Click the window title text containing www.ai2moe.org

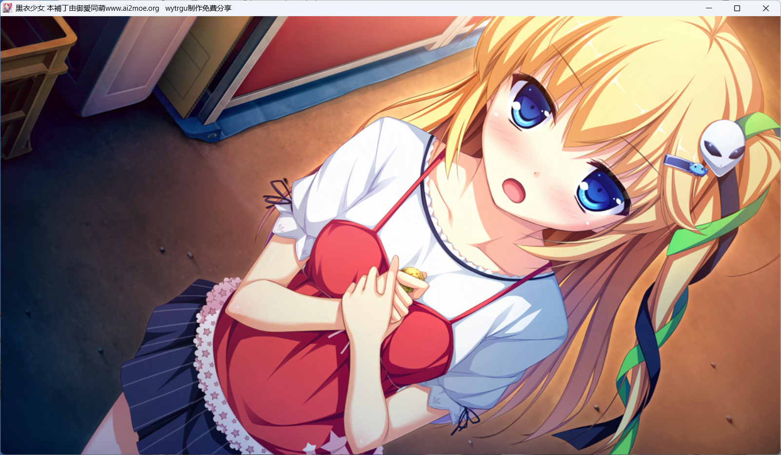123,8
